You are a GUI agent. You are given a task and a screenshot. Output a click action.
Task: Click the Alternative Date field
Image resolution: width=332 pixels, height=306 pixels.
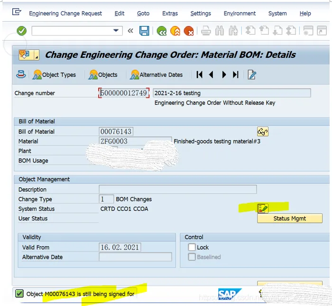coord(135,257)
